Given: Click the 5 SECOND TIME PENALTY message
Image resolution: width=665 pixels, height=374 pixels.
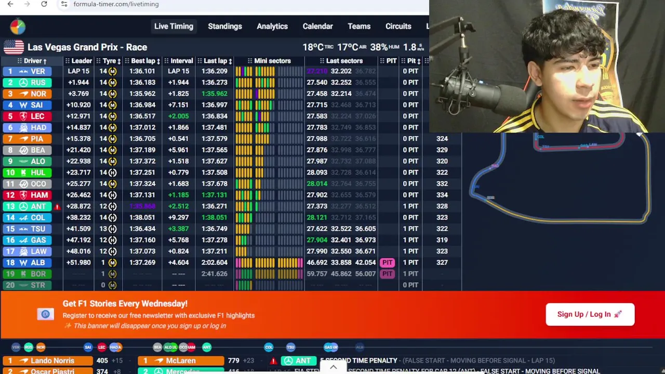Looking at the screenshot, I should tap(360, 360).
